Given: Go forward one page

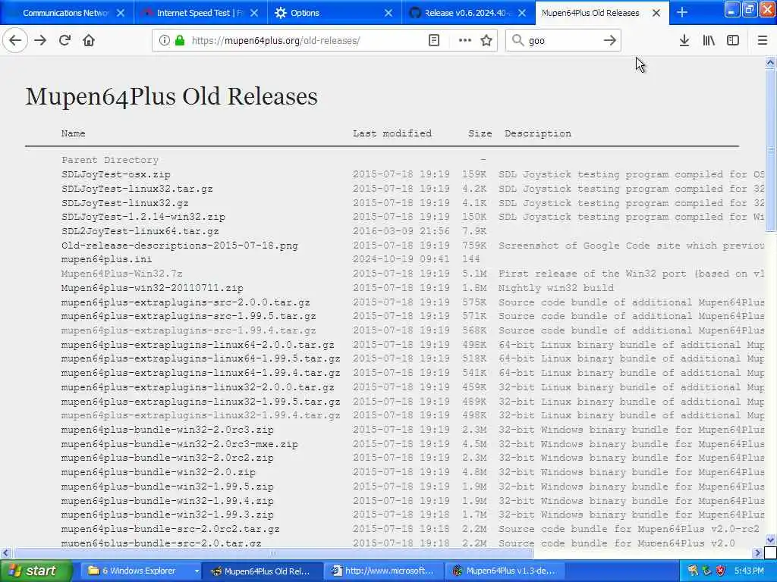Looking at the screenshot, I should pos(41,41).
